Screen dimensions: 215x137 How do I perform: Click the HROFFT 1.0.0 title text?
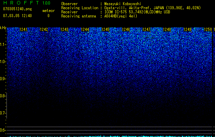click(x=27, y=3)
